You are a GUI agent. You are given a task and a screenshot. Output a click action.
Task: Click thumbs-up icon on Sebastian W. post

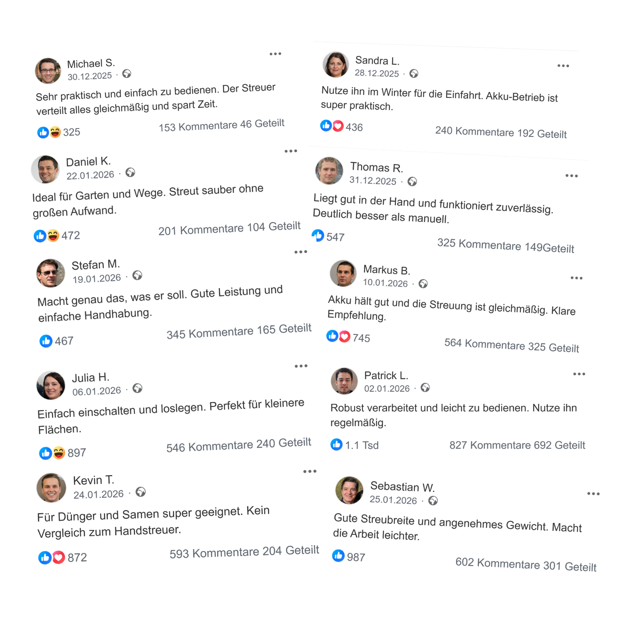pyautogui.click(x=338, y=556)
